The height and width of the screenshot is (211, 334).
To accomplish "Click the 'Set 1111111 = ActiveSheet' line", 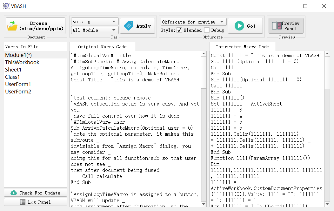I will pyautogui.click(x=246, y=104).
